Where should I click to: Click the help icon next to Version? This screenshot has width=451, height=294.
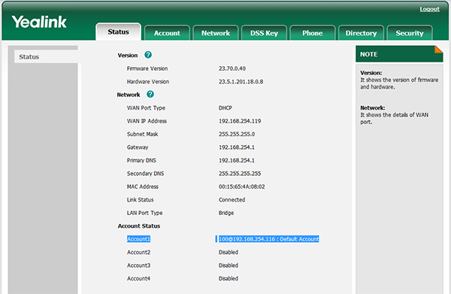point(148,55)
